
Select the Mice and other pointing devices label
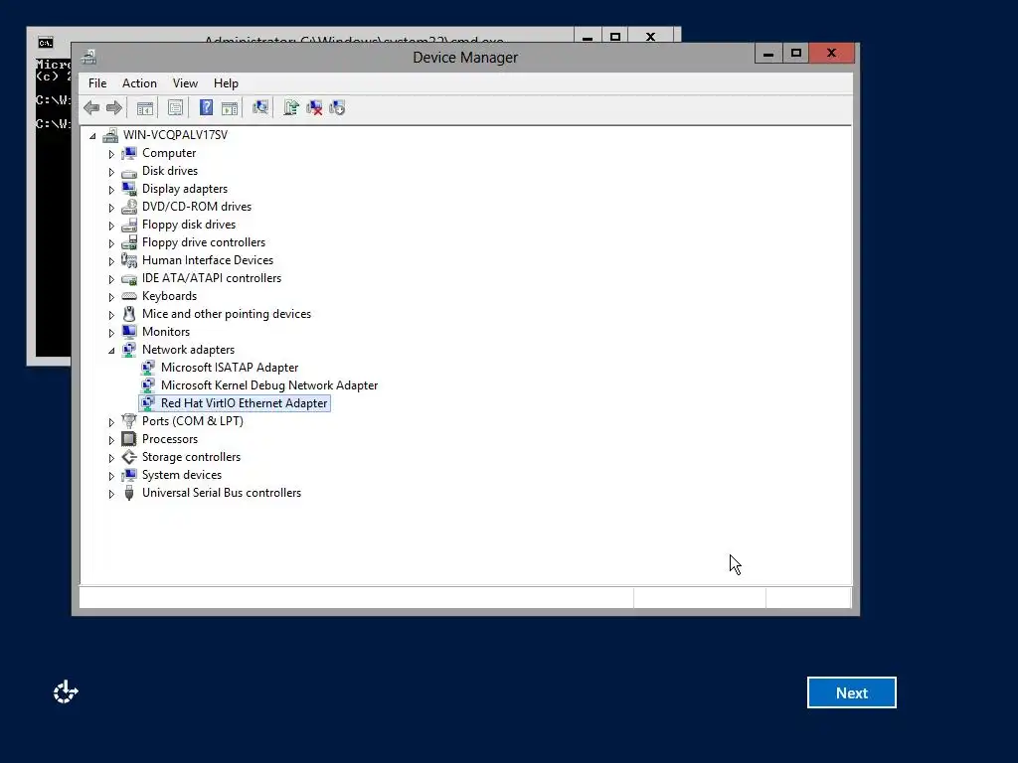click(226, 314)
